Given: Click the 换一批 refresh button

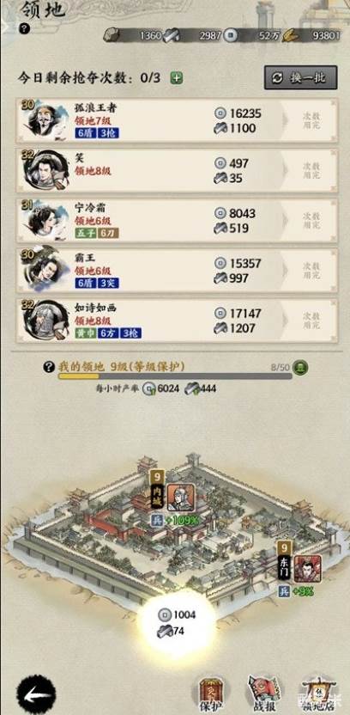Looking at the screenshot, I should point(301,77).
